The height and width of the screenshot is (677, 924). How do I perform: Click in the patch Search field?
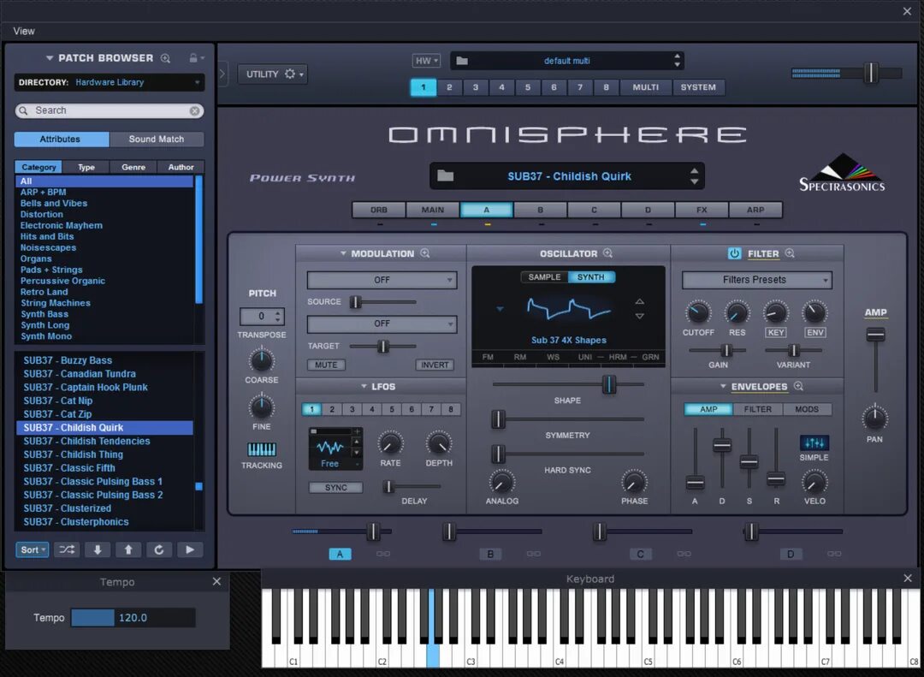(x=110, y=111)
